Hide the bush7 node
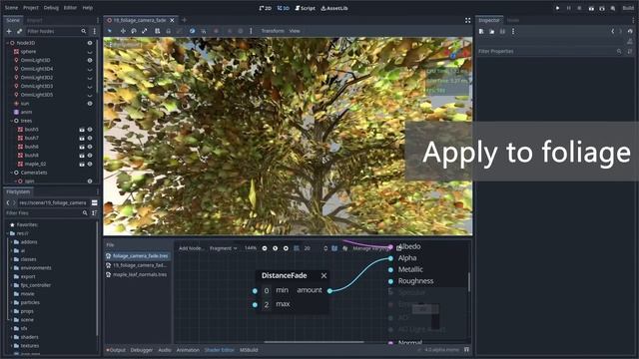The width and height of the screenshot is (639, 359). tap(90, 138)
